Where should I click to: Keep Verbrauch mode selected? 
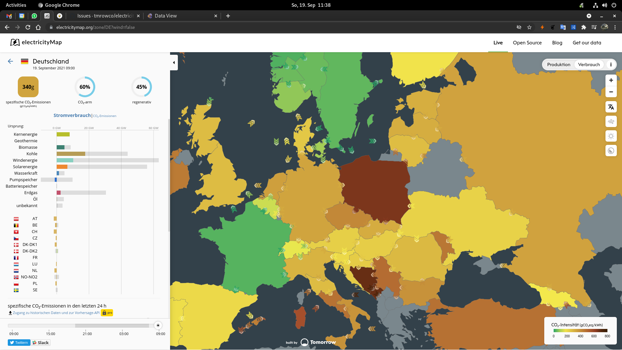tap(589, 64)
